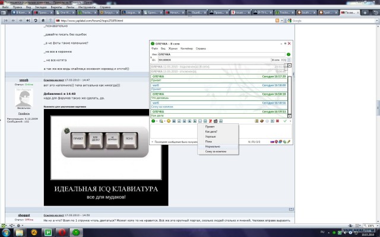Select 'Как дела?' in the popup menu
The image size is (380, 237).
pyautogui.click(x=218, y=132)
